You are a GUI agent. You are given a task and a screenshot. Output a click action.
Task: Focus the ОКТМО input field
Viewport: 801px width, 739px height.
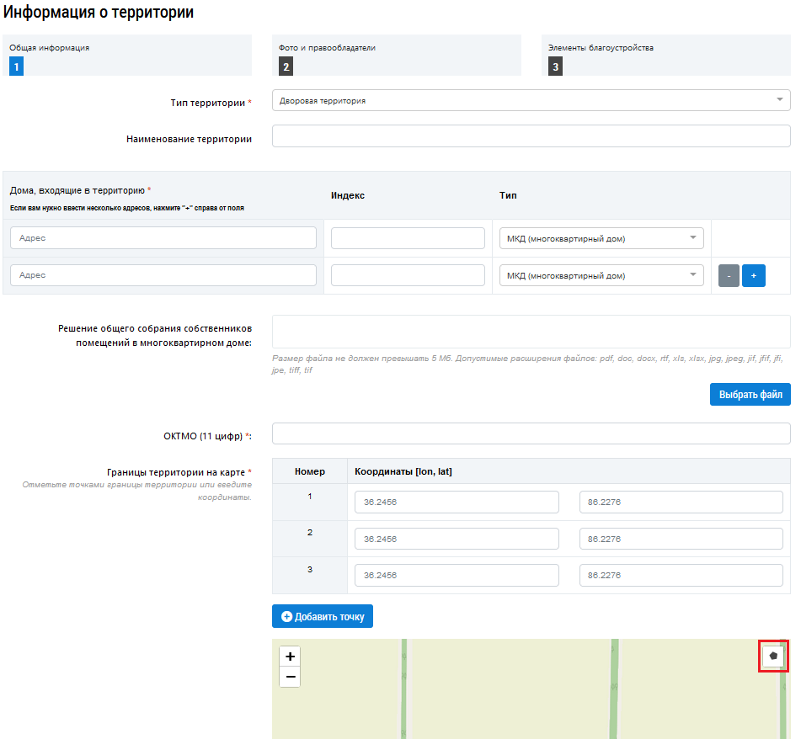click(x=531, y=433)
